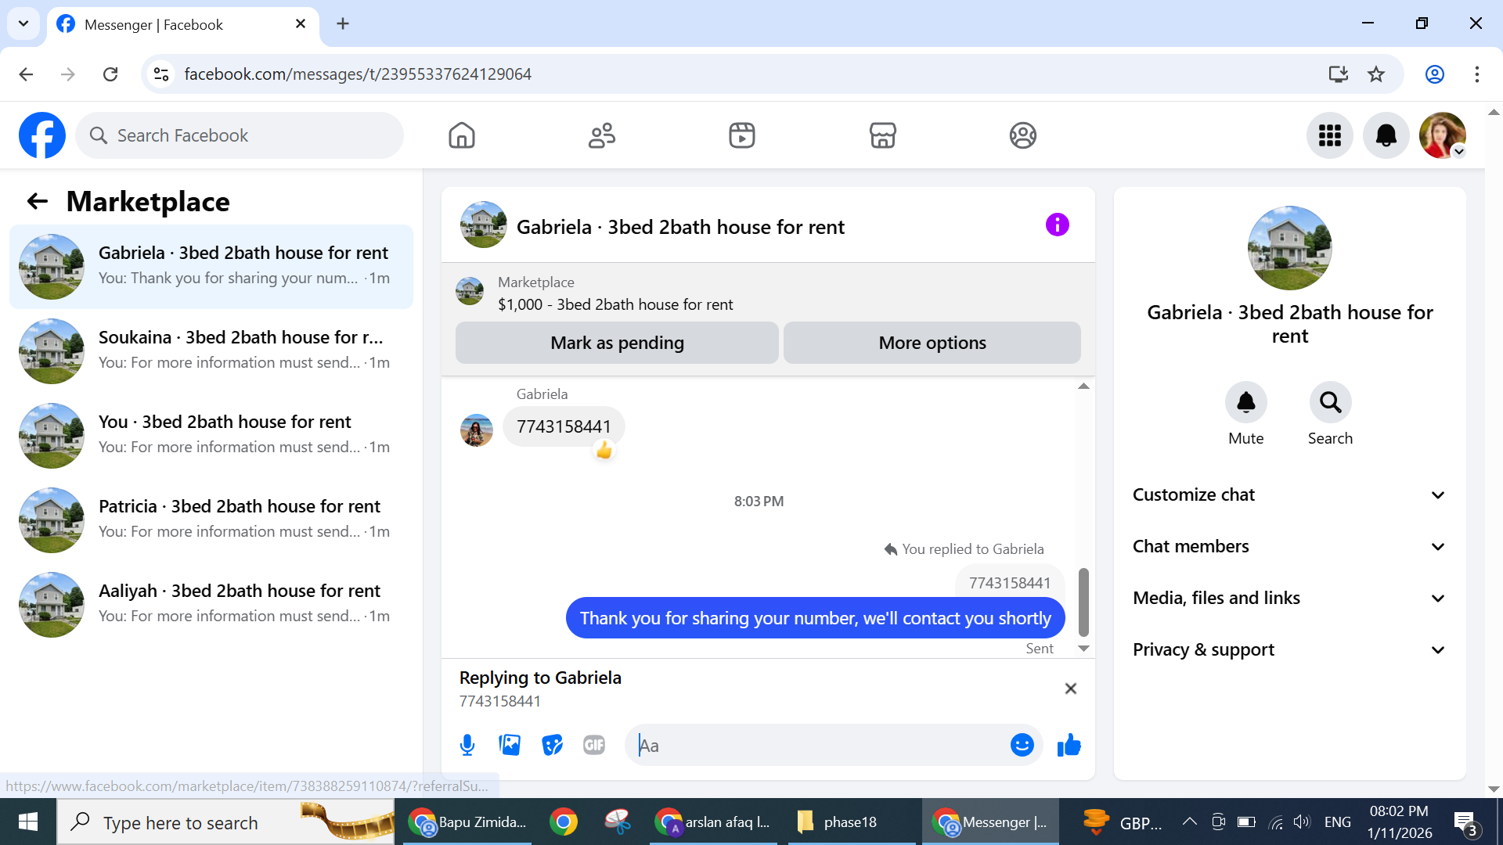Open conversation information purple icon
Image resolution: width=1503 pixels, height=845 pixels.
[1057, 225]
